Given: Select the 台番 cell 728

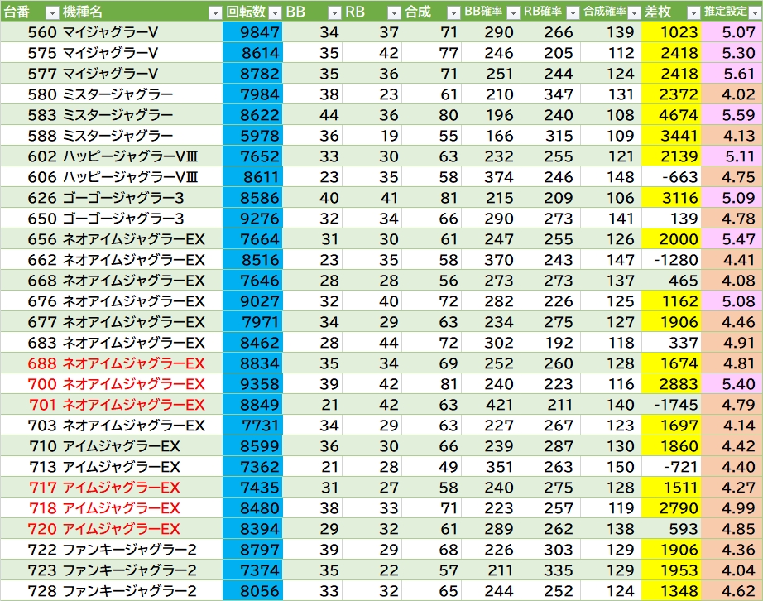Looking at the screenshot, I should coord(42,591).
